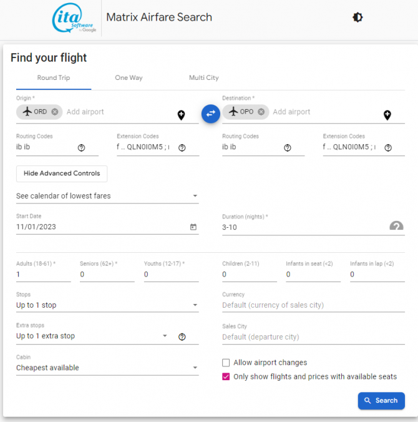Screen dimensions: 418x422
Task: Open help for origin Routing Codes
Action: click(x=81, y=147)
